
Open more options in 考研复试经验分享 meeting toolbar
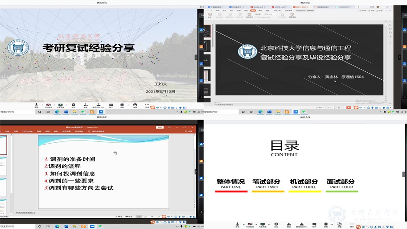[x=147, y=105]
